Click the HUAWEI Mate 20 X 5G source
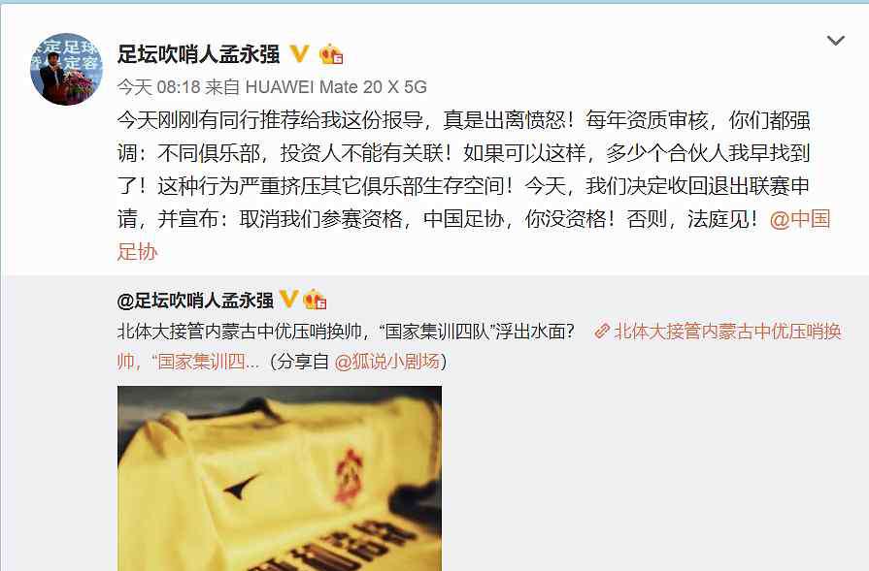Viewport: 869px width, 571px height. (x=336, y=87)
